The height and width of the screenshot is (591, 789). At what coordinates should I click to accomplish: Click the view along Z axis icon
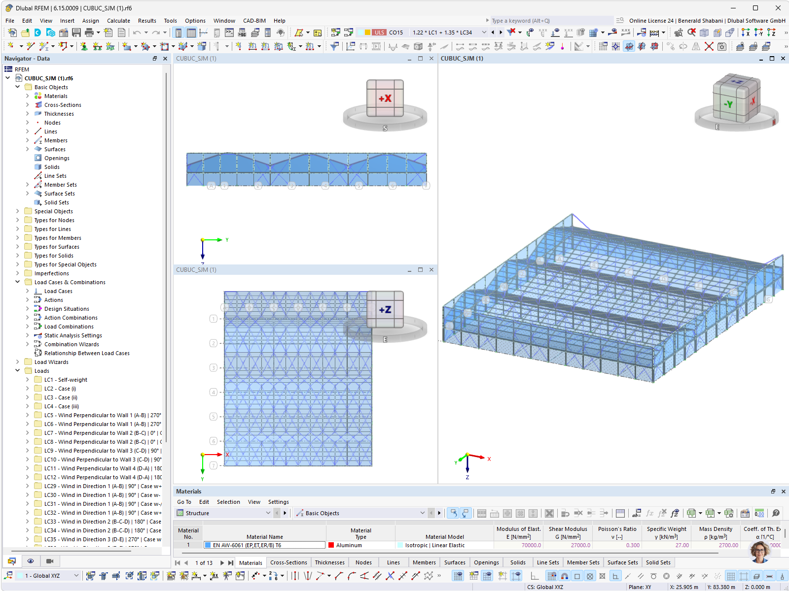771,33
